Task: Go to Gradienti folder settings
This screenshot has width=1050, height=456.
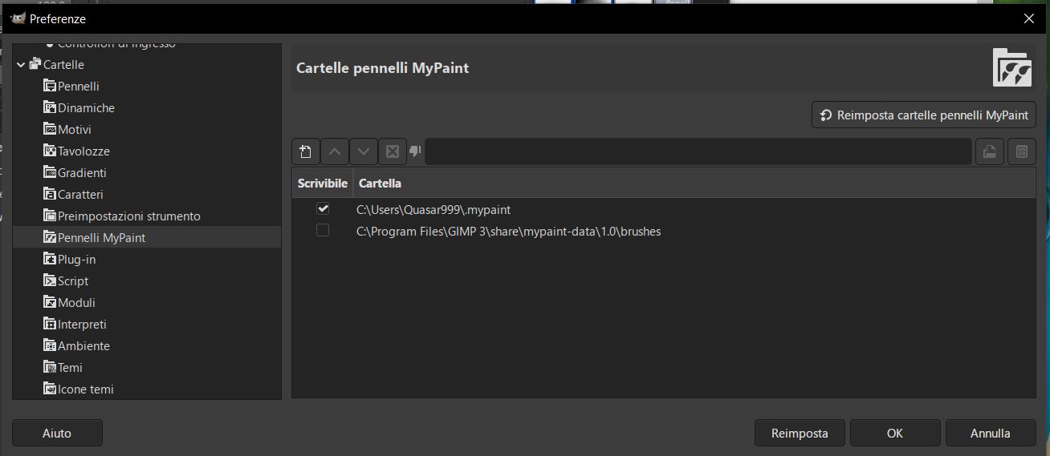Action: pyautogui.click(x=81, y=173)
